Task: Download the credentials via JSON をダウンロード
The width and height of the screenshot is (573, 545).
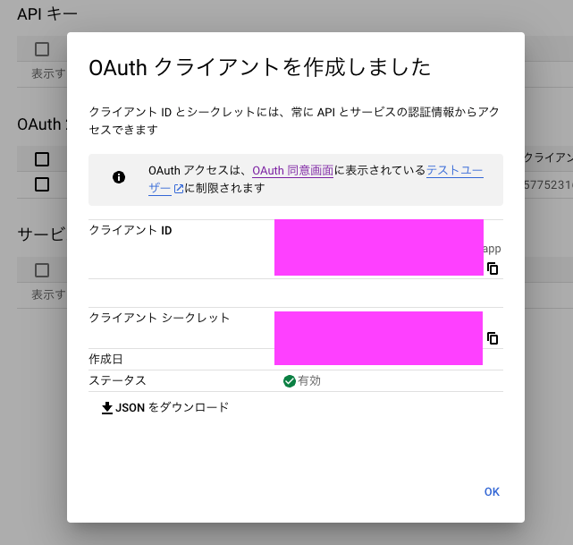Action: (x=165, y=407)
